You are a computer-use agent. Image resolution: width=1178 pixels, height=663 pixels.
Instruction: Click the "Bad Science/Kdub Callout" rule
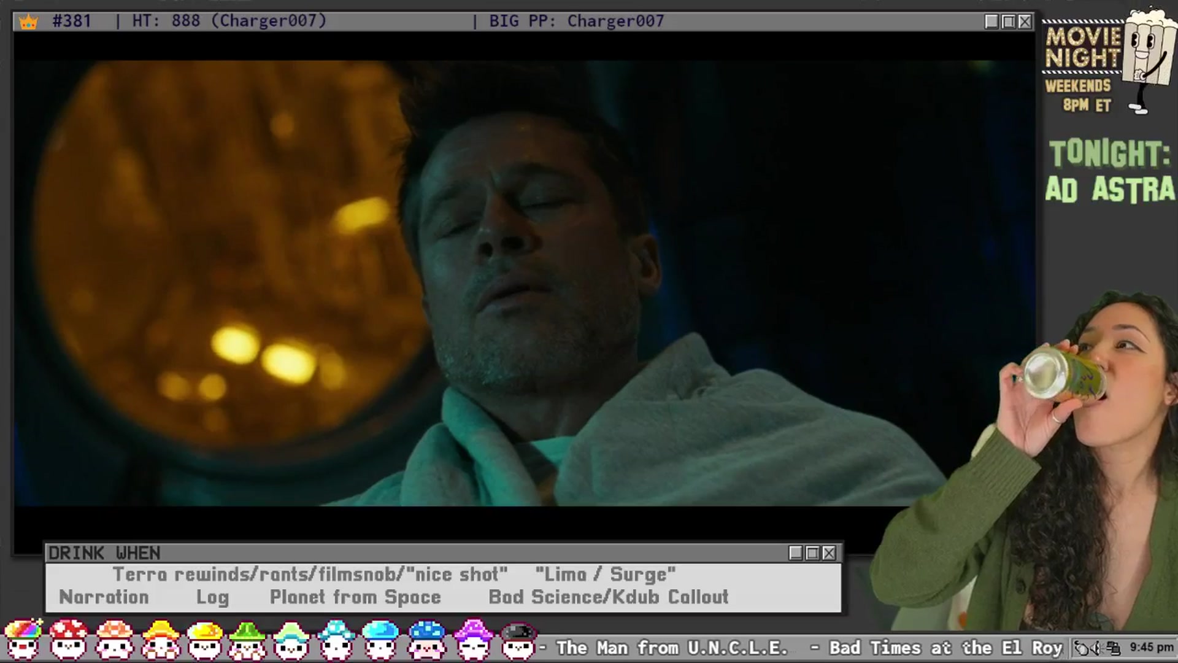pos(608,597)
